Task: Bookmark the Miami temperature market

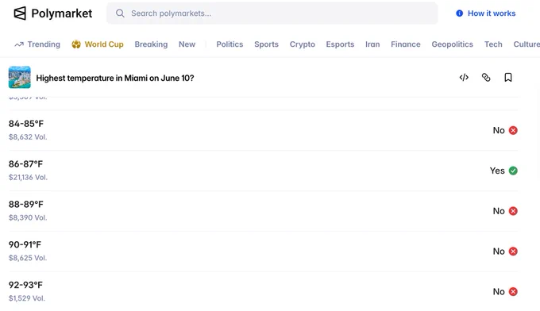Action: (x=508, y=78)
